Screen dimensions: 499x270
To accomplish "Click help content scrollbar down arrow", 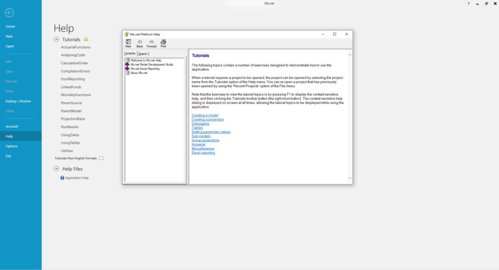I will click(x=350, y=178).
